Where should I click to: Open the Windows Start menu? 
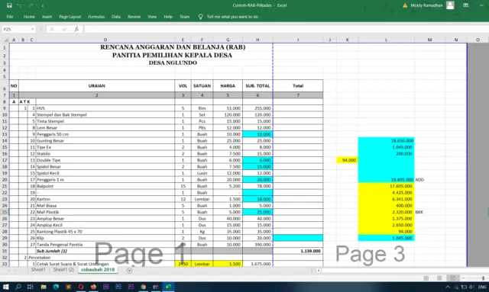pyautogui.click(x=5, y=287)
